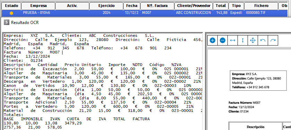Image resolution: width=291 pixels, height=130 pixels.
Task: Click the OCR line 'Totales:'
Action: [13, 115]
